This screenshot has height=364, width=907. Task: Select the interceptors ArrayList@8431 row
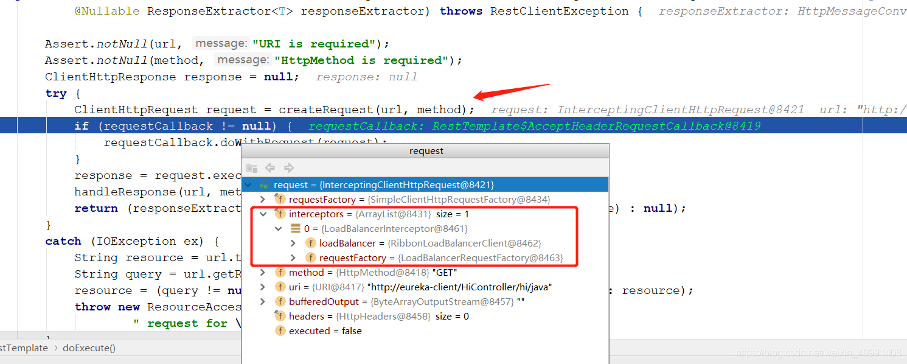point(425,214)
